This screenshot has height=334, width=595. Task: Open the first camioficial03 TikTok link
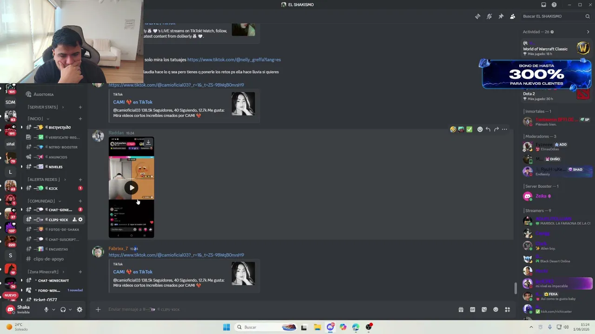176,85
